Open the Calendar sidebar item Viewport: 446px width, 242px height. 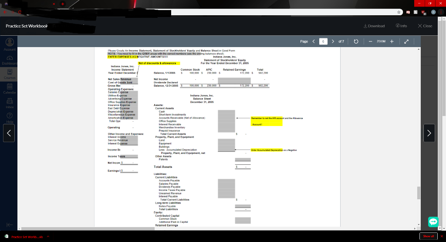point(10,89)
